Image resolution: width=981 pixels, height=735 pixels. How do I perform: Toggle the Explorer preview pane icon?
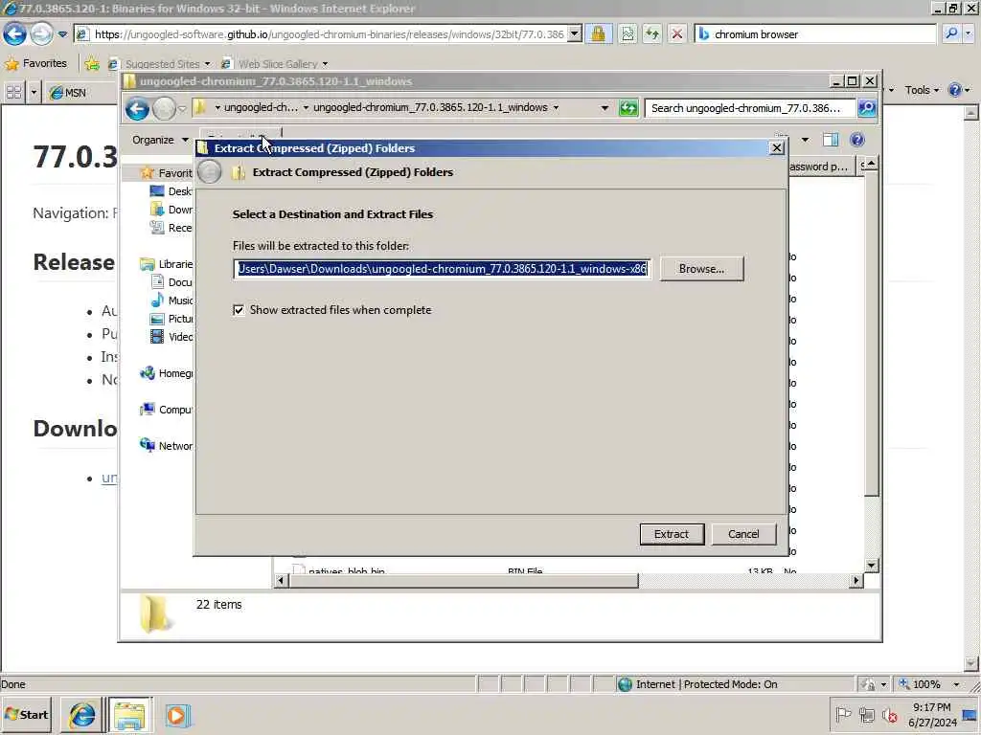point(831,140)
